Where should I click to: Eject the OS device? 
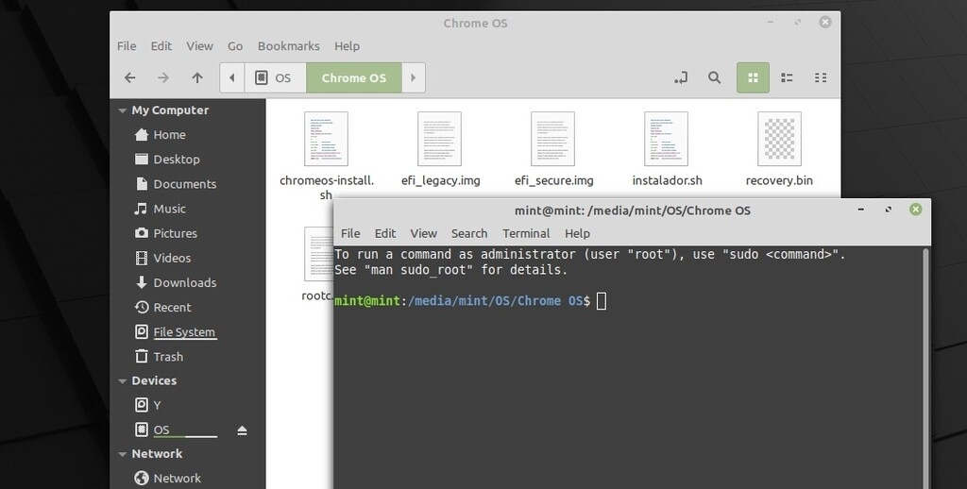(243, 430)
